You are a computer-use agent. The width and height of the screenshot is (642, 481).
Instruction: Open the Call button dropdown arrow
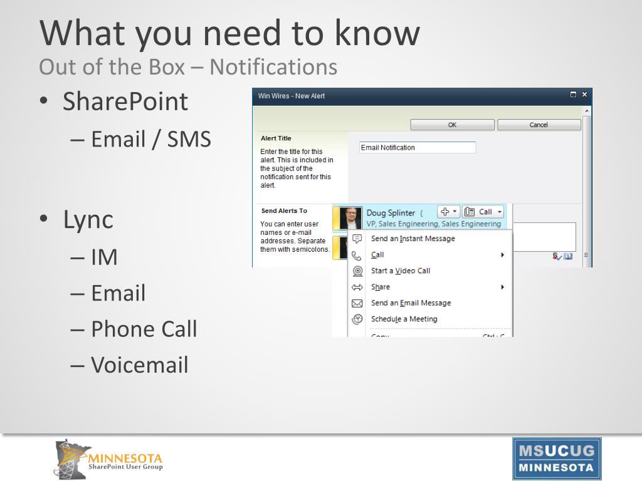[x=500, y=212]
